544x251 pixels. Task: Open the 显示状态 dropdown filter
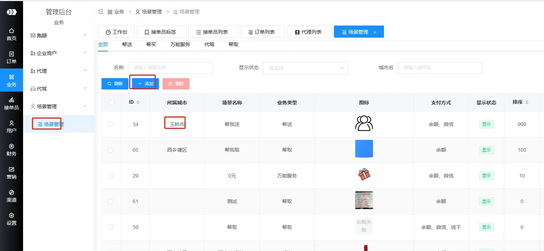pos(305,68)
